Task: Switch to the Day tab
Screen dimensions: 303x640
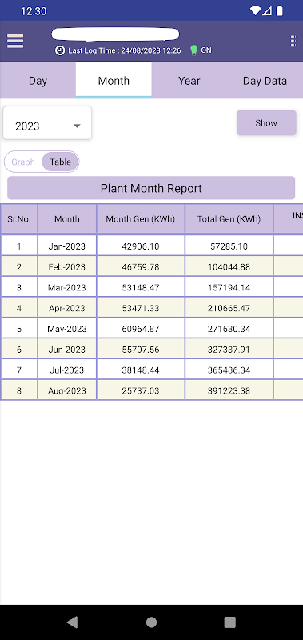Action: [38, 81]
